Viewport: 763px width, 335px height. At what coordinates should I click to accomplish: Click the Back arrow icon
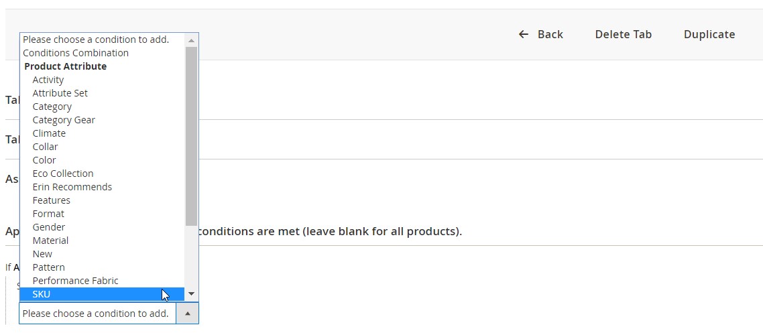[x=524, y=34]
